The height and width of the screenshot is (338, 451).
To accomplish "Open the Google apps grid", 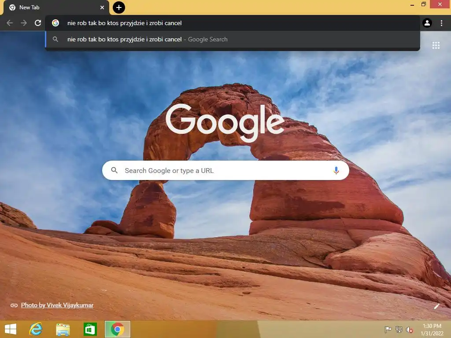I will (x=436, y=45).
